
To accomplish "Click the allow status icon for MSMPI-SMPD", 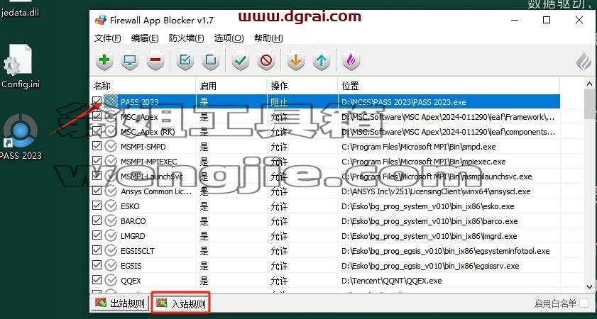I will [x=111, y=146].
